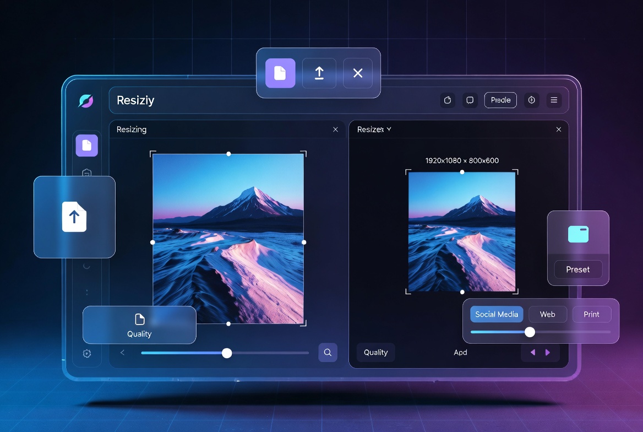Click the left purple arrow stepper
643x432 pixels.
533,352
